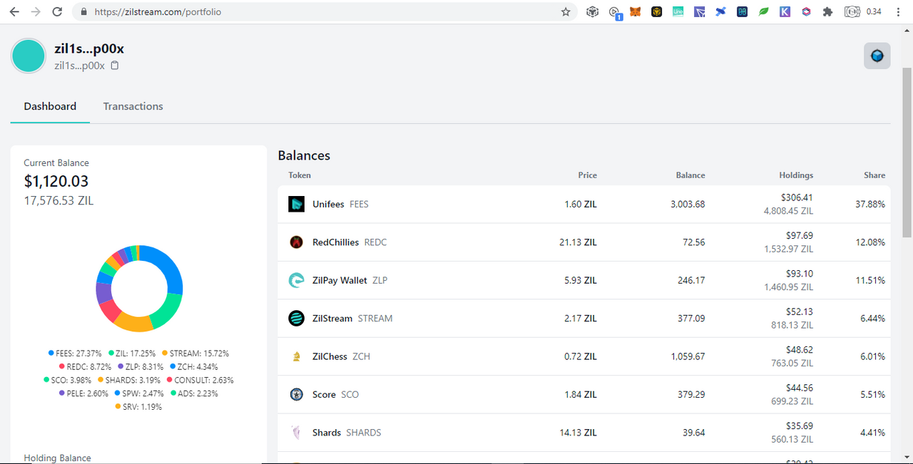The image size is (913, 464).
Task: Click the $1,120.03 current balance value
Action: tap(56, 182)
